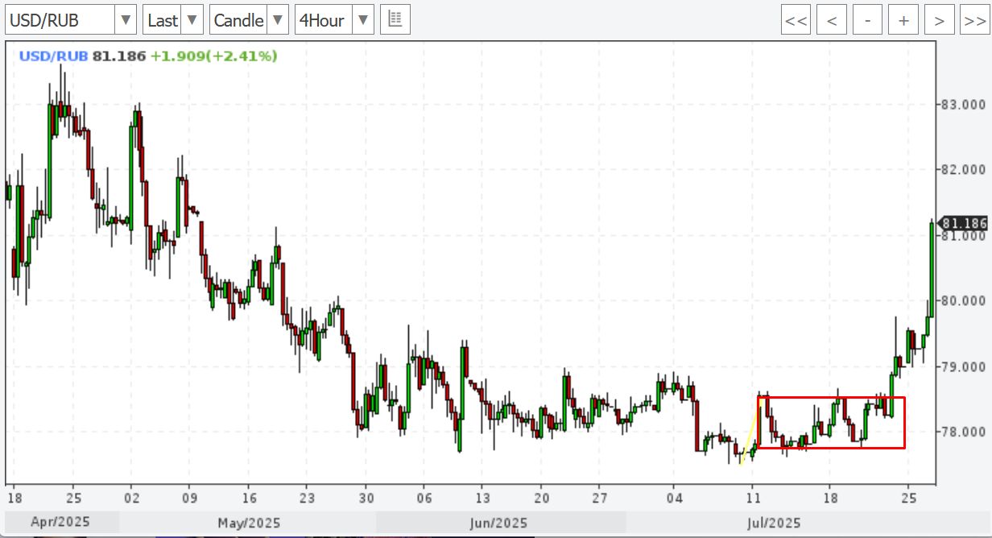Click the blue USD/RUB chart title label

click(x=53, y=56)
